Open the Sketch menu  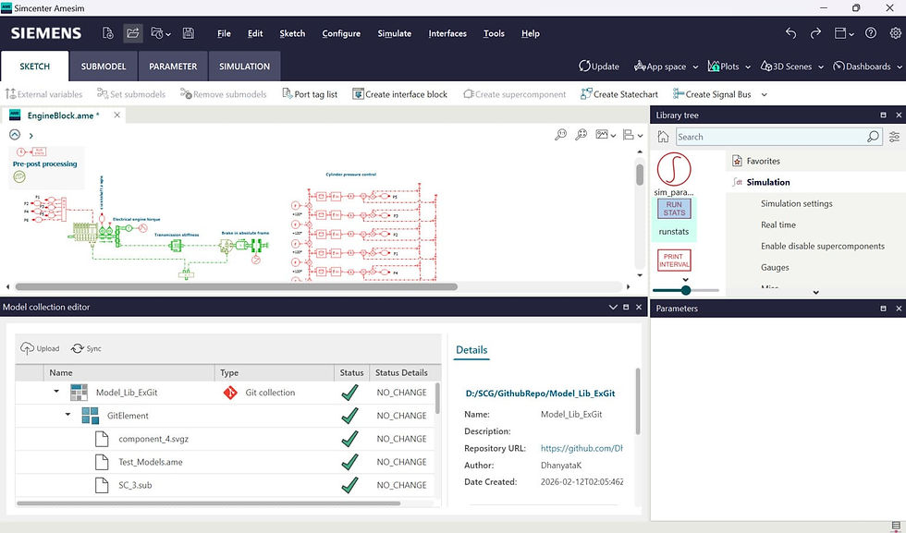[292, 33]
